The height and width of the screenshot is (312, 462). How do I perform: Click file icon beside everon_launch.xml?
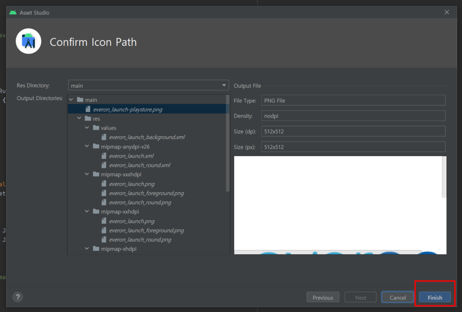104,156
